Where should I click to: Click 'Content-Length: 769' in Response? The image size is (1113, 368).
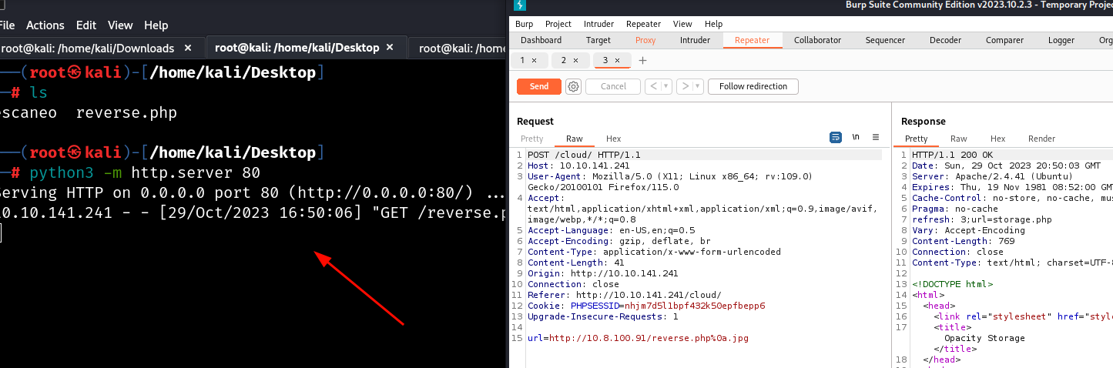(x=962, y=241)
